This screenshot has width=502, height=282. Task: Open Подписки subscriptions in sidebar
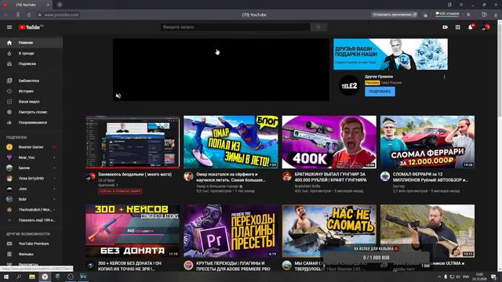pos(31,63)
